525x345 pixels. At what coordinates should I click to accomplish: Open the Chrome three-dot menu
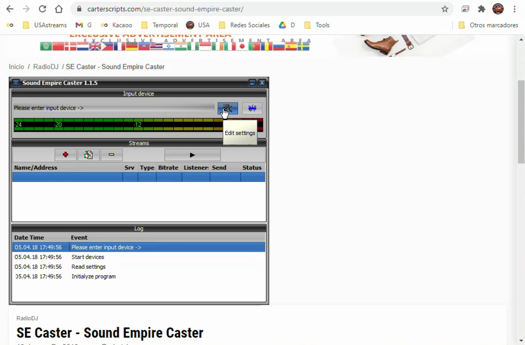pyautogui.click(x=514, y=9)
